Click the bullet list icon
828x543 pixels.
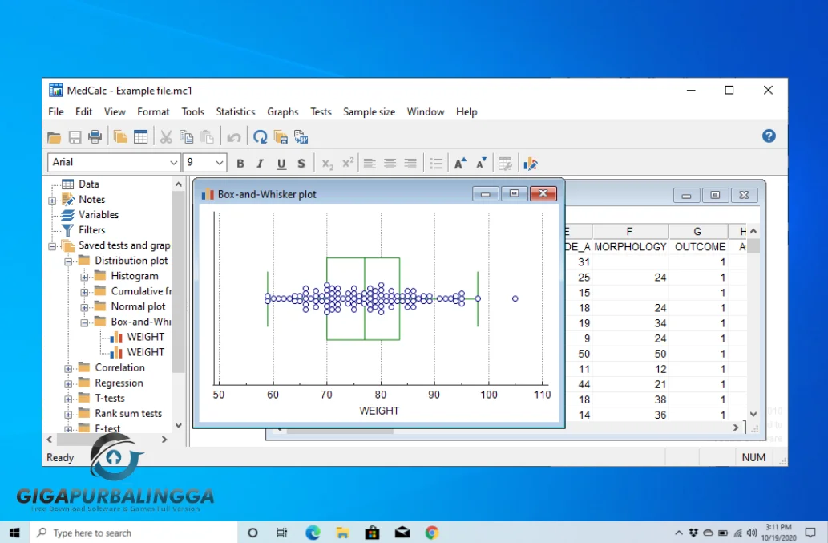(436, 164)
